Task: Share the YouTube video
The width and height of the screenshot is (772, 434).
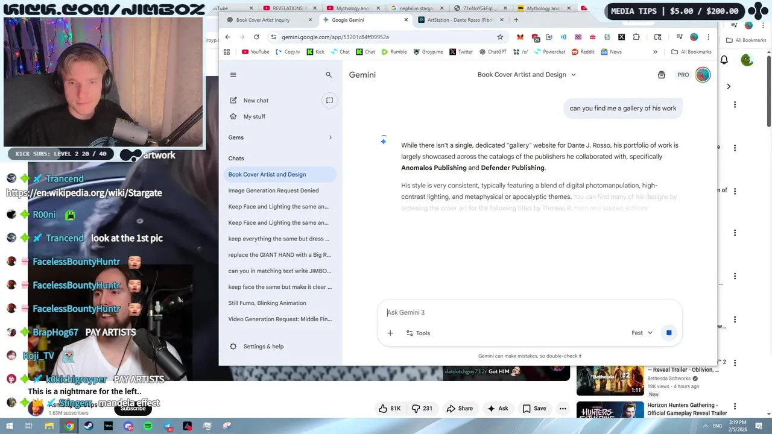Action: [460, 408]
